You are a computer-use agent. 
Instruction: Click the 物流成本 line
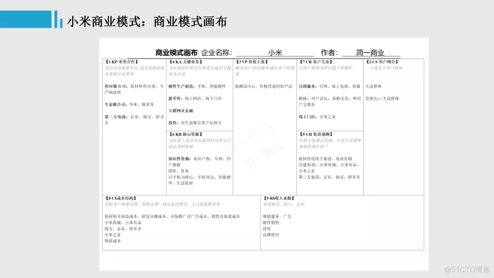(x=113, y=241)
